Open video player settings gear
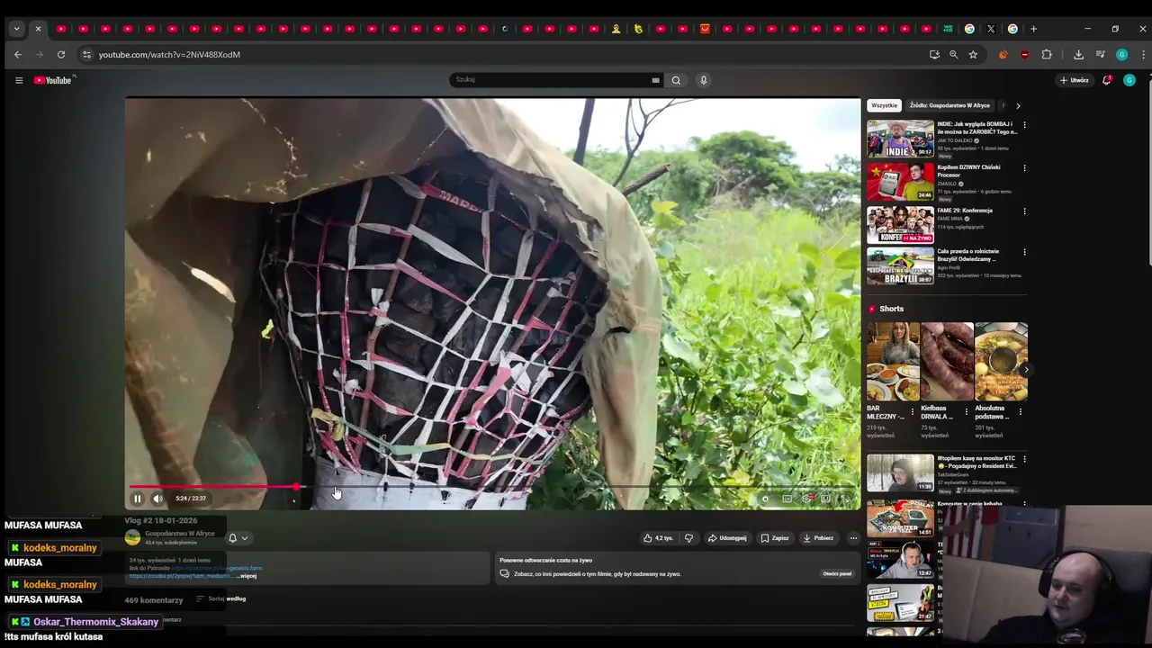The width and height of the screenshot is (1152, 648). coord(806,499)
